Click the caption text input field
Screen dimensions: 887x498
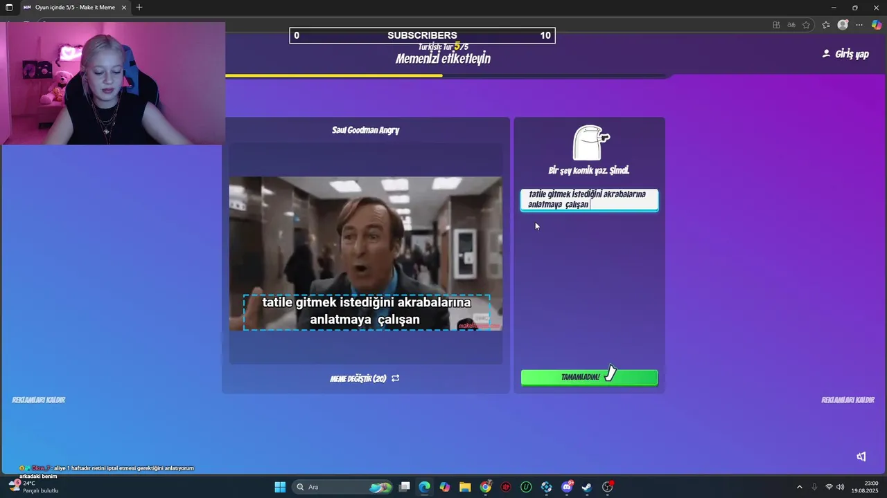point(589,199)
